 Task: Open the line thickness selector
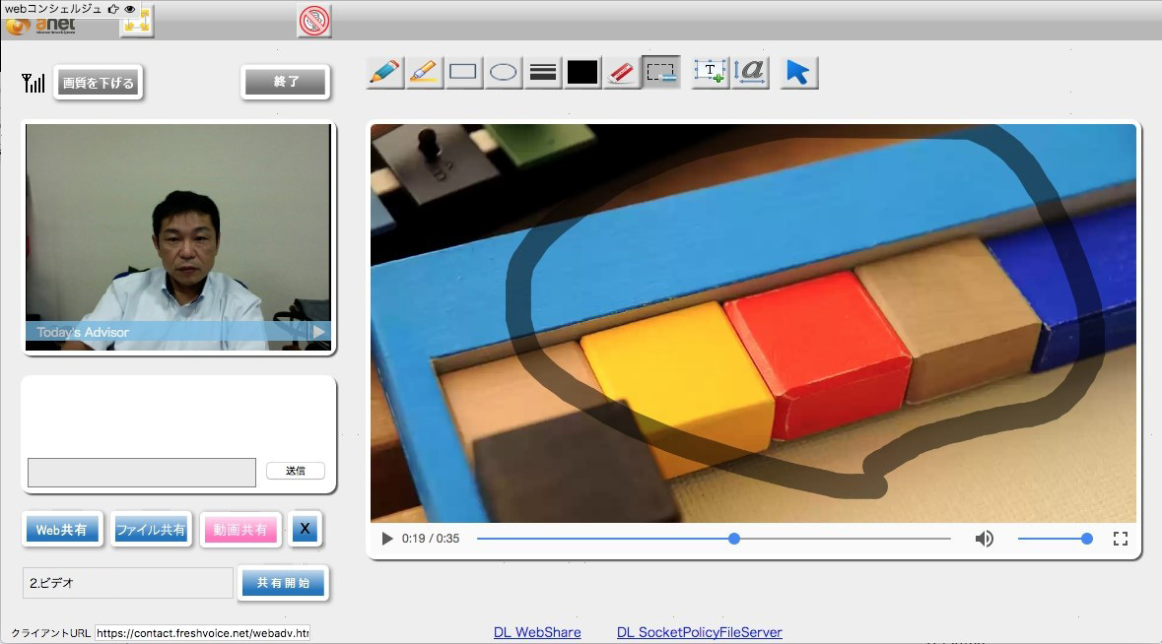point(543,72)
